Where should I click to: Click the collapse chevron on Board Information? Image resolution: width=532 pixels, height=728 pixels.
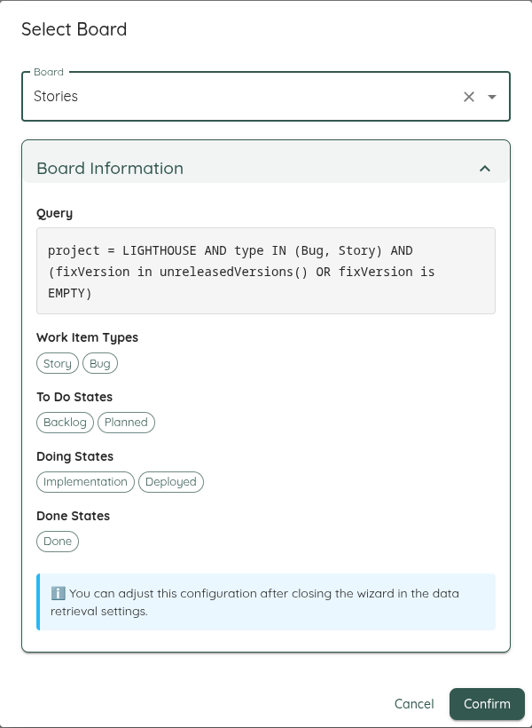point(485,167)
